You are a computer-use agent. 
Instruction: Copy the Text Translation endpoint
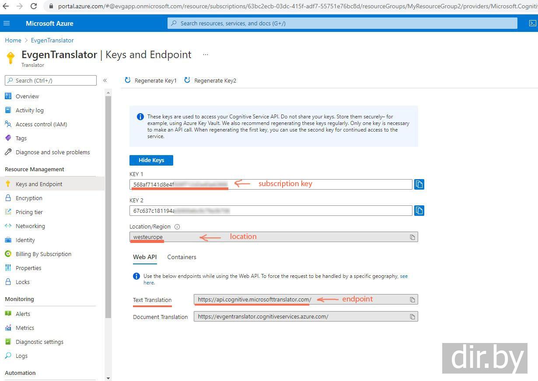coord(412,300)
